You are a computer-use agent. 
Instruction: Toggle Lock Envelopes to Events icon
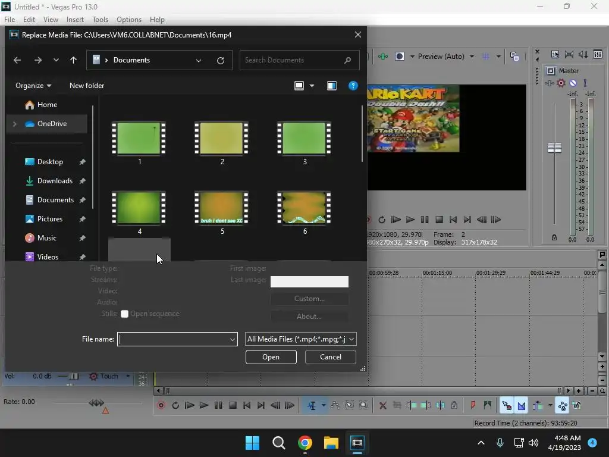[x=563, y=405]
